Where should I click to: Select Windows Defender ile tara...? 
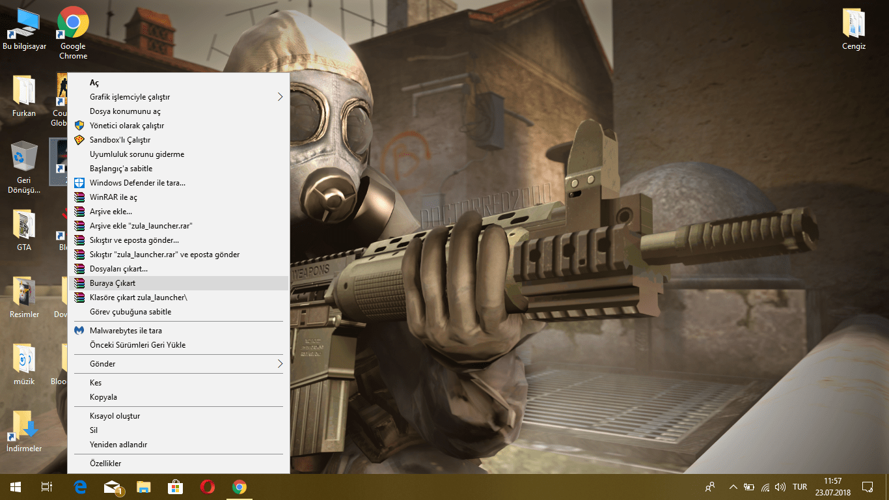tap(178, 183)
